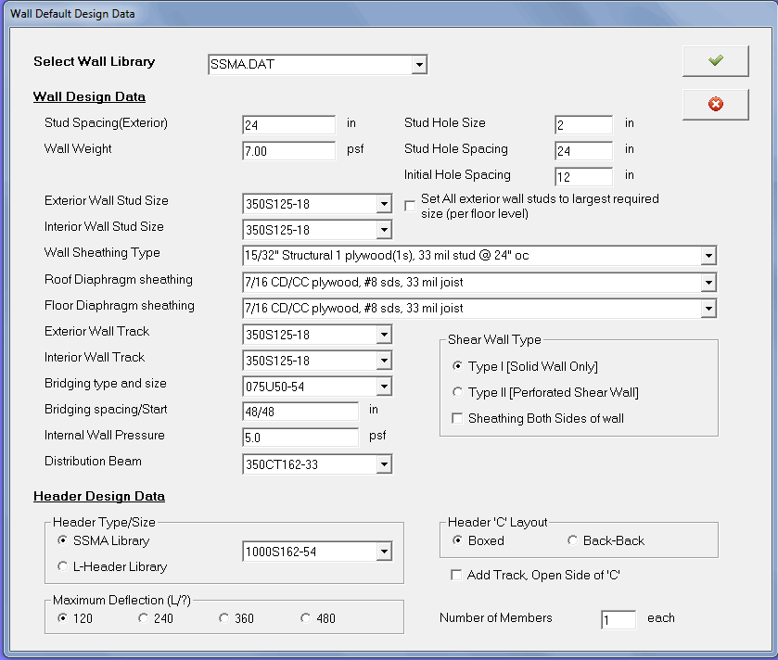778x660 pixels.
Task: Expand the Distribution Beam dropdown
Action: (384, 464)
